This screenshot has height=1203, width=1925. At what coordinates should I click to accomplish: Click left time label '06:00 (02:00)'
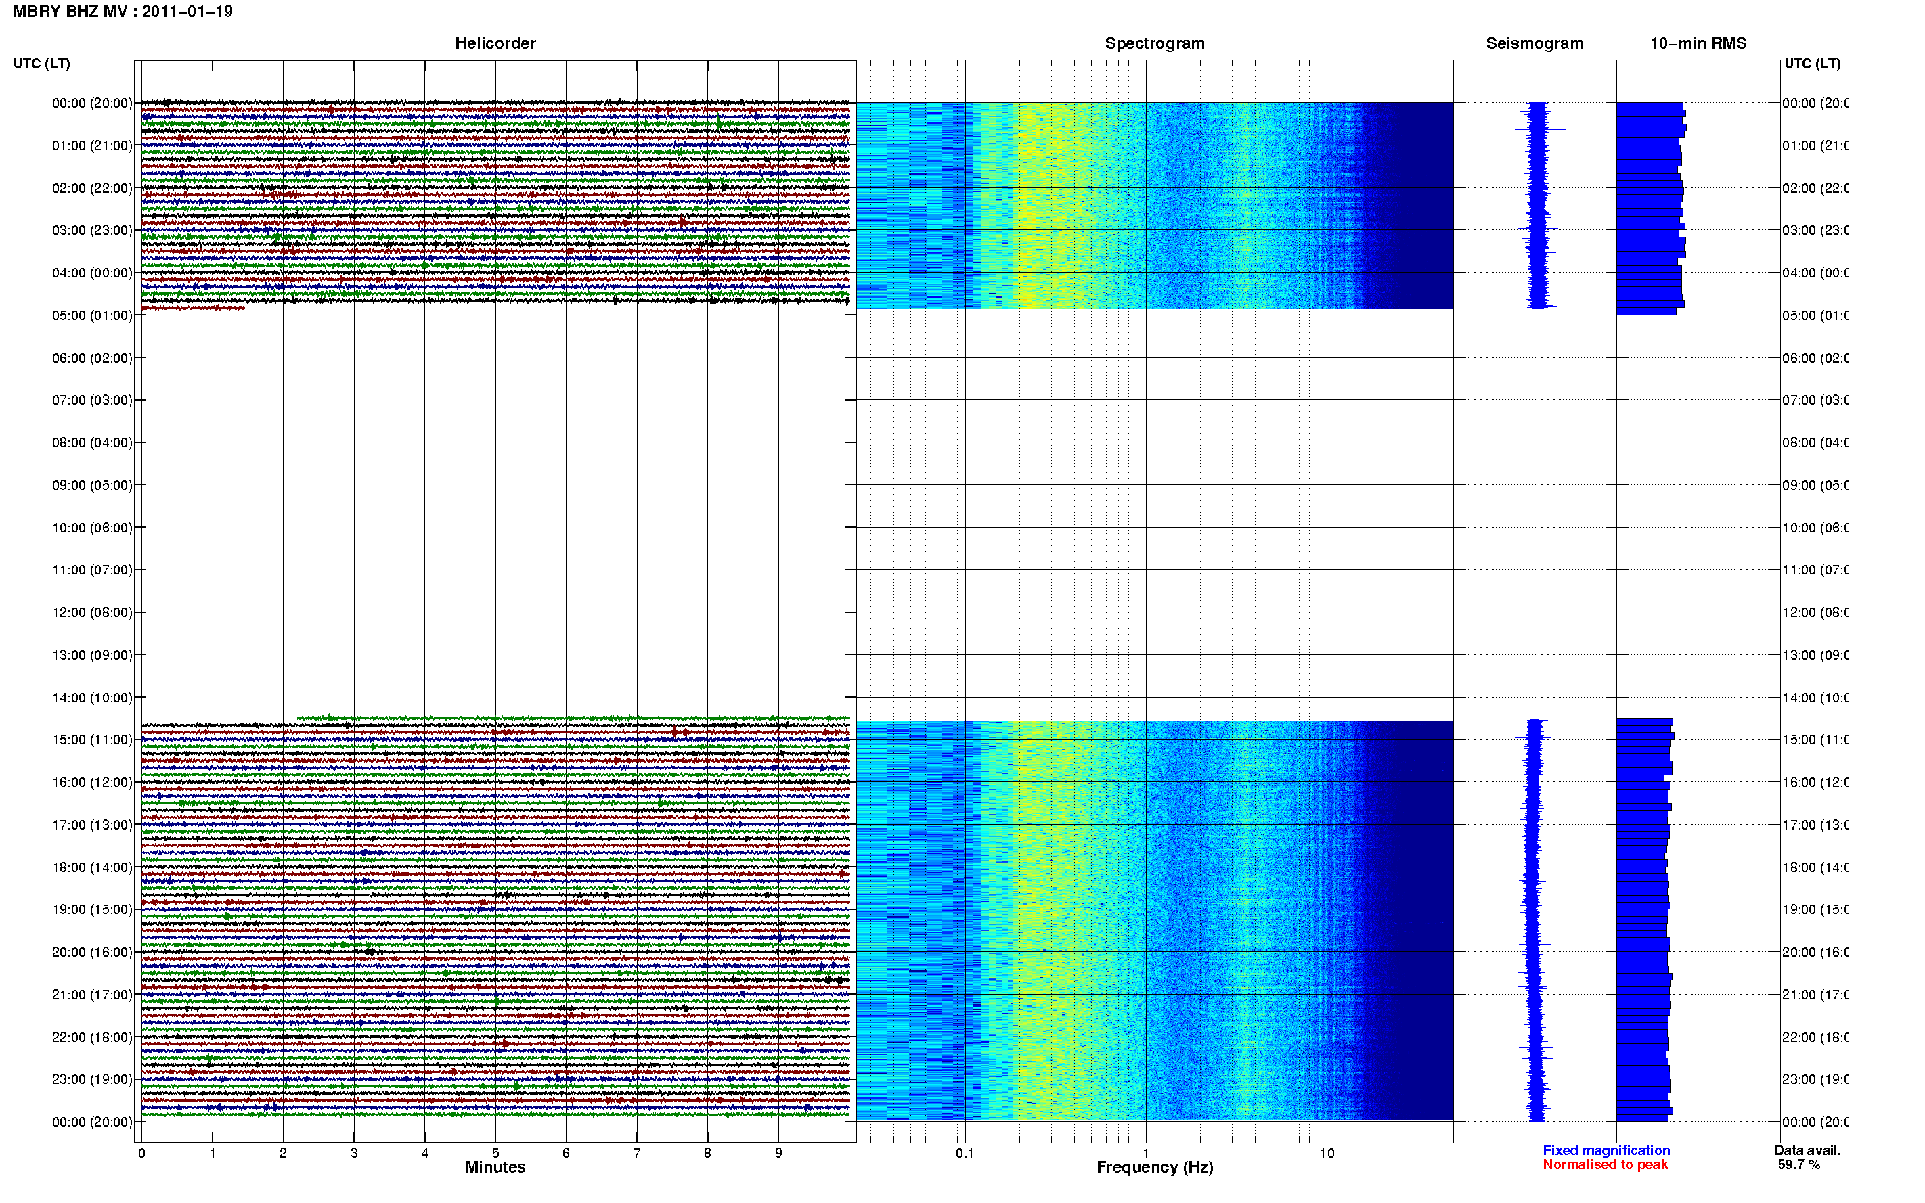point(92,358)
